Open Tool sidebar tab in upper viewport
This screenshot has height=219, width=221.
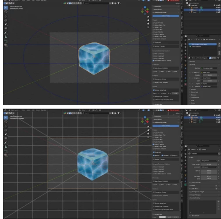[x=182, y=13]
